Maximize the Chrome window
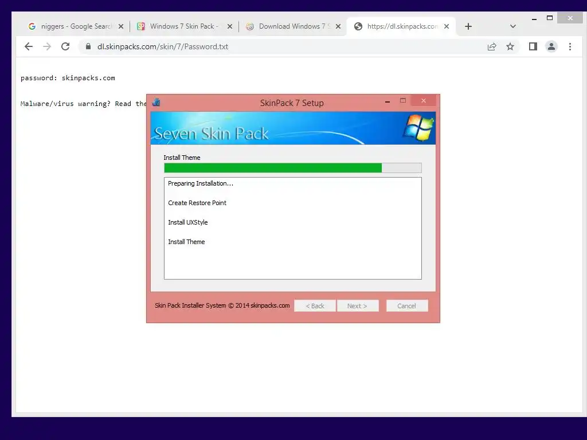Screen dimensions: 587x440 (x=550, y=18)
